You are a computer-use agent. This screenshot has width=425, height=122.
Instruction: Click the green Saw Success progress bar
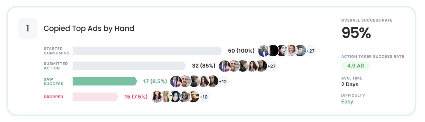click(x=104, y=81)
